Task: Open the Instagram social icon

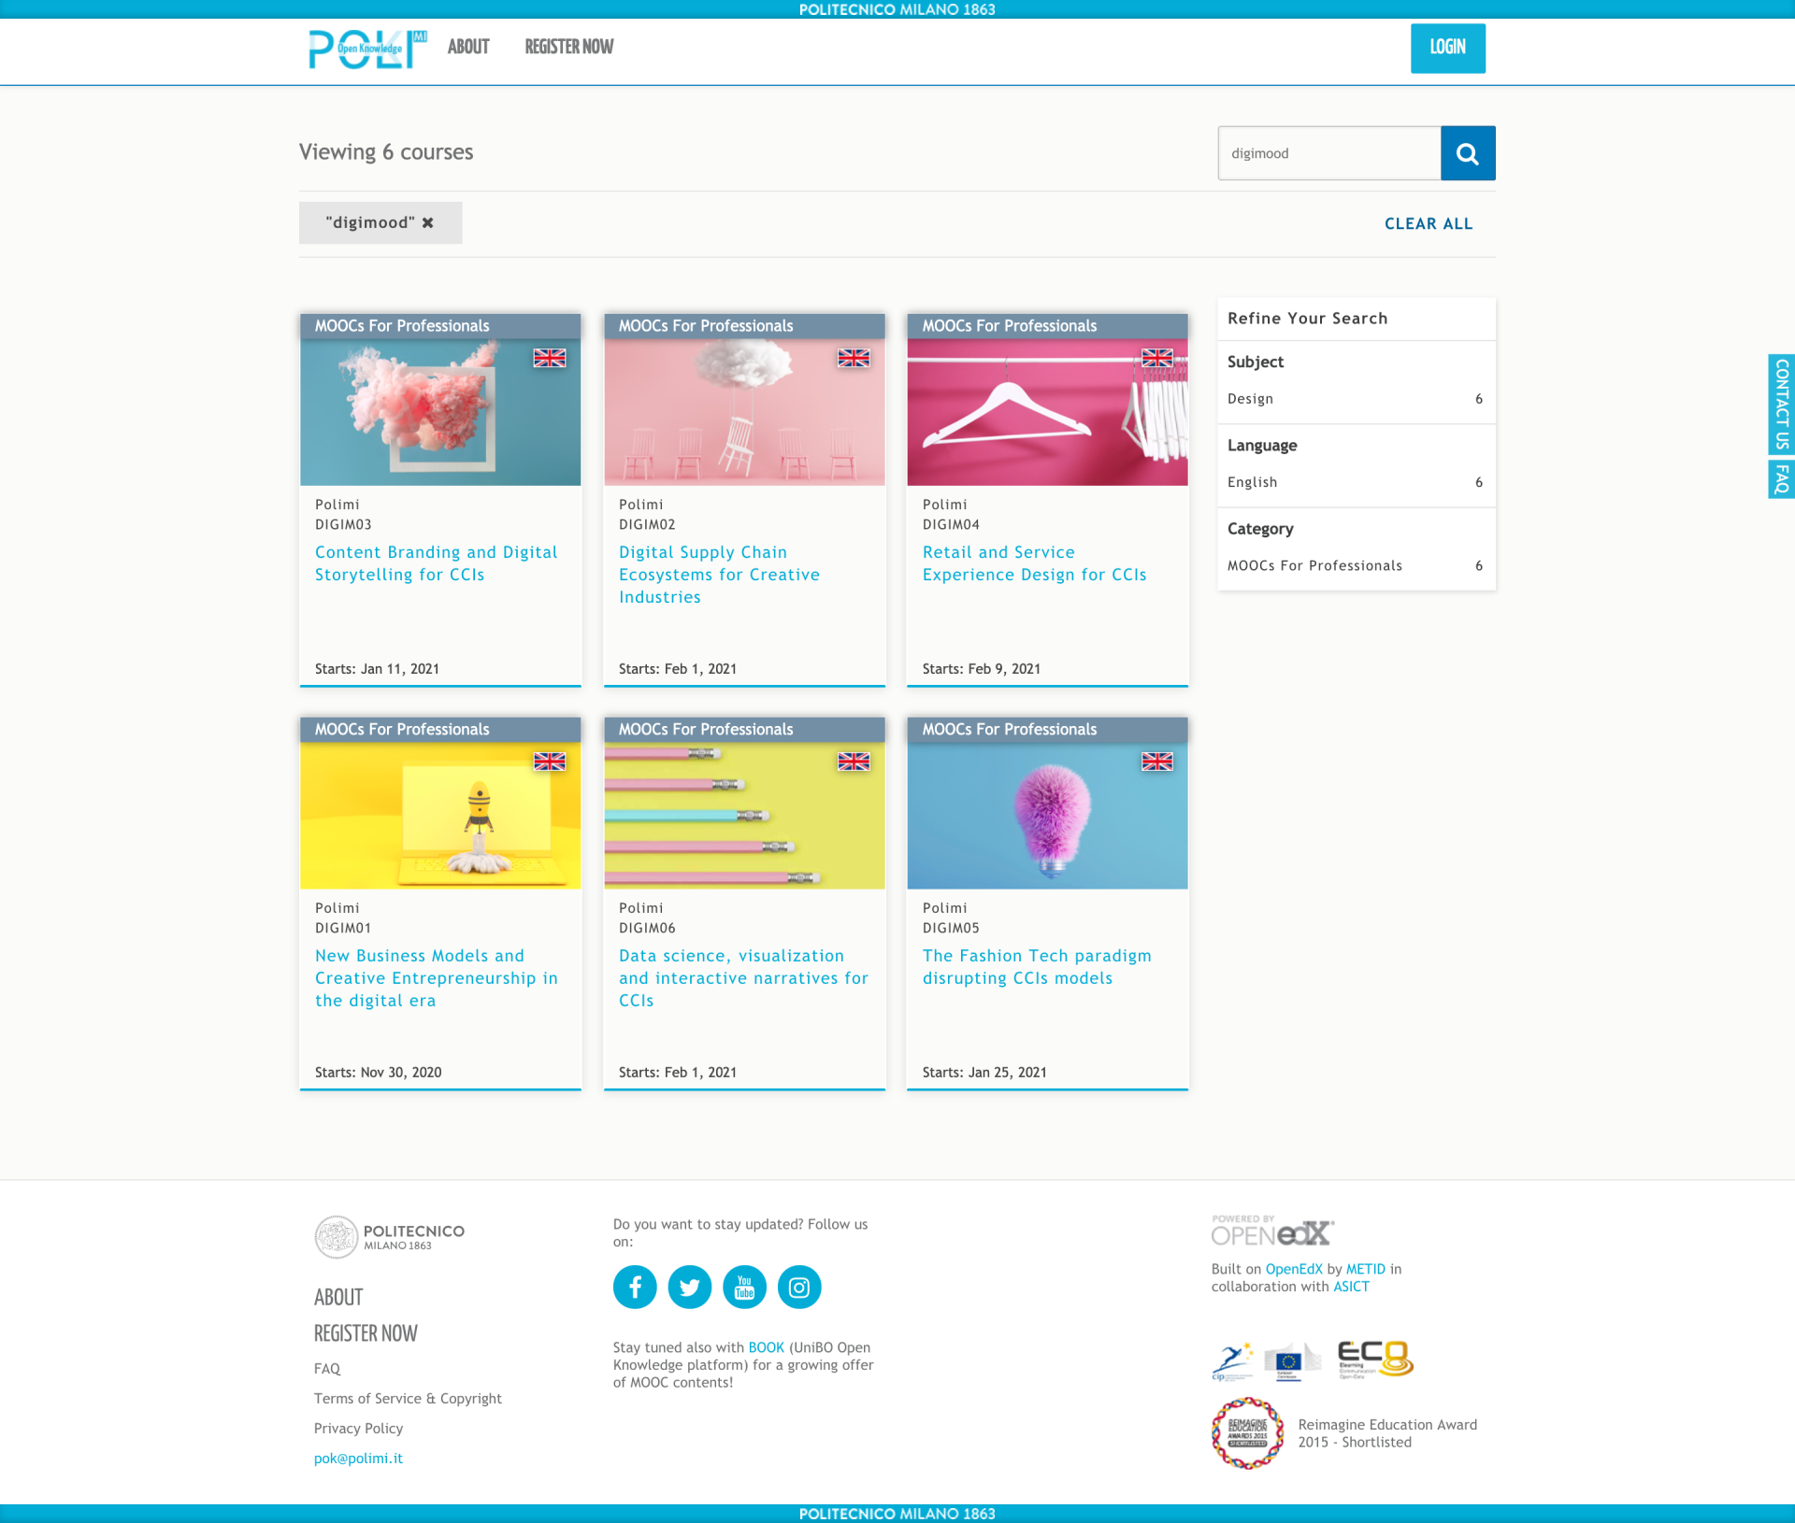Action: 799,1287
